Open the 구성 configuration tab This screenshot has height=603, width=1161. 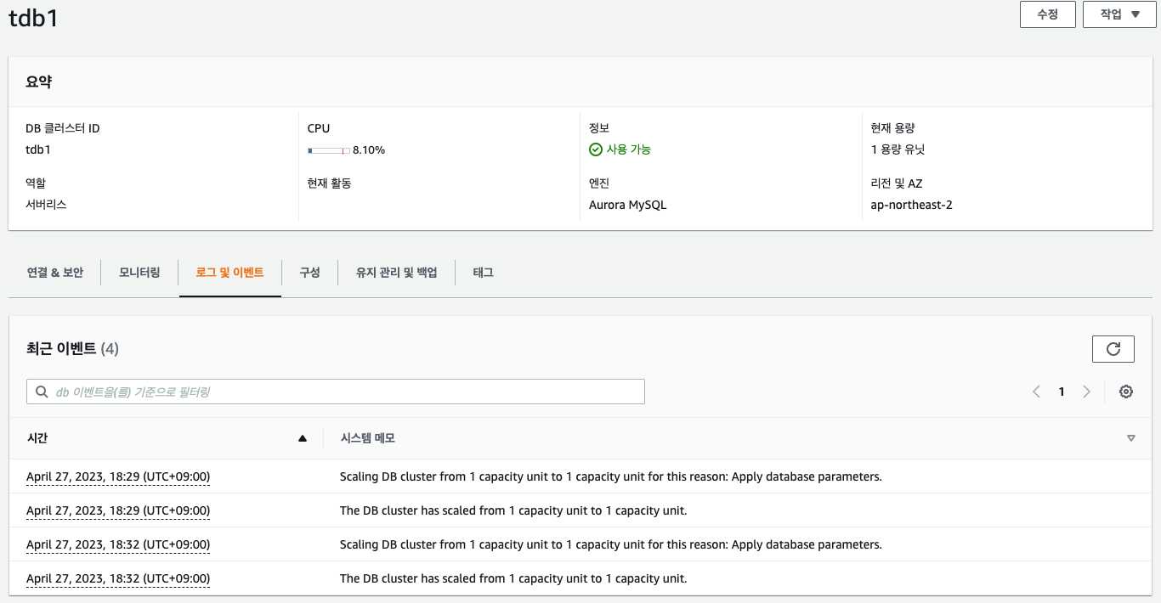click(x=309, y=273)
